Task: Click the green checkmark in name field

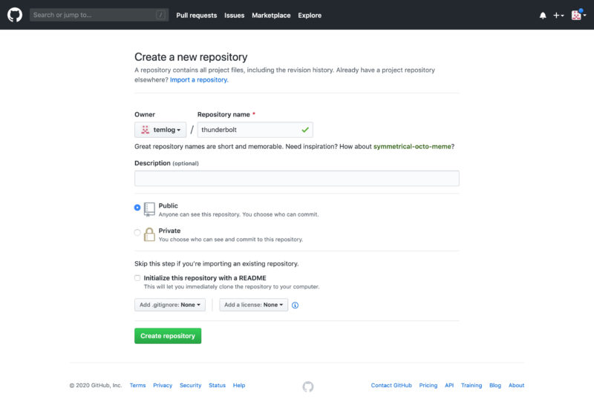Action: 305,130
